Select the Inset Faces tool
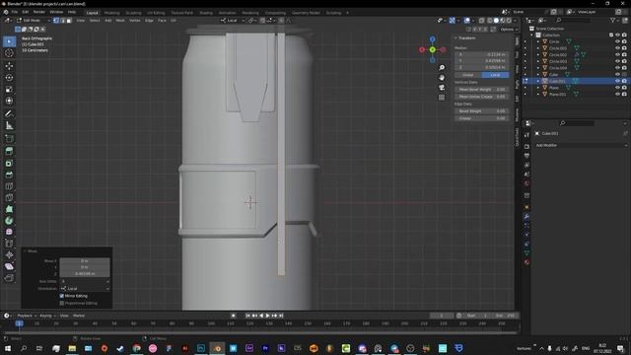The width and height of the screenshot is (631, 355). (x=9, y=163)
